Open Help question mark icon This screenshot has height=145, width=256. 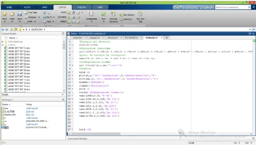point(212,7)
